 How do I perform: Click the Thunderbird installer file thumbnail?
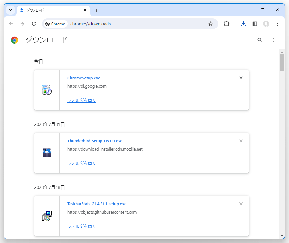tap(47, 153)
